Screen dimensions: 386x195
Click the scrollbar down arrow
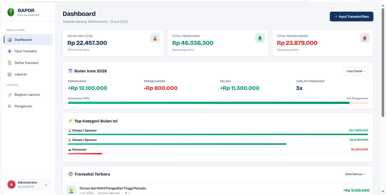click(383, 192)
